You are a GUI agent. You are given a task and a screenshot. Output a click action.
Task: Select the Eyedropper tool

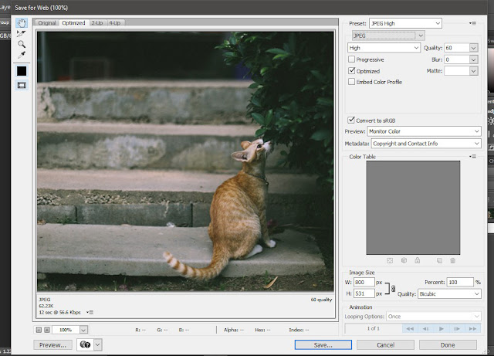pyautogui.click(x=22, y=55)
